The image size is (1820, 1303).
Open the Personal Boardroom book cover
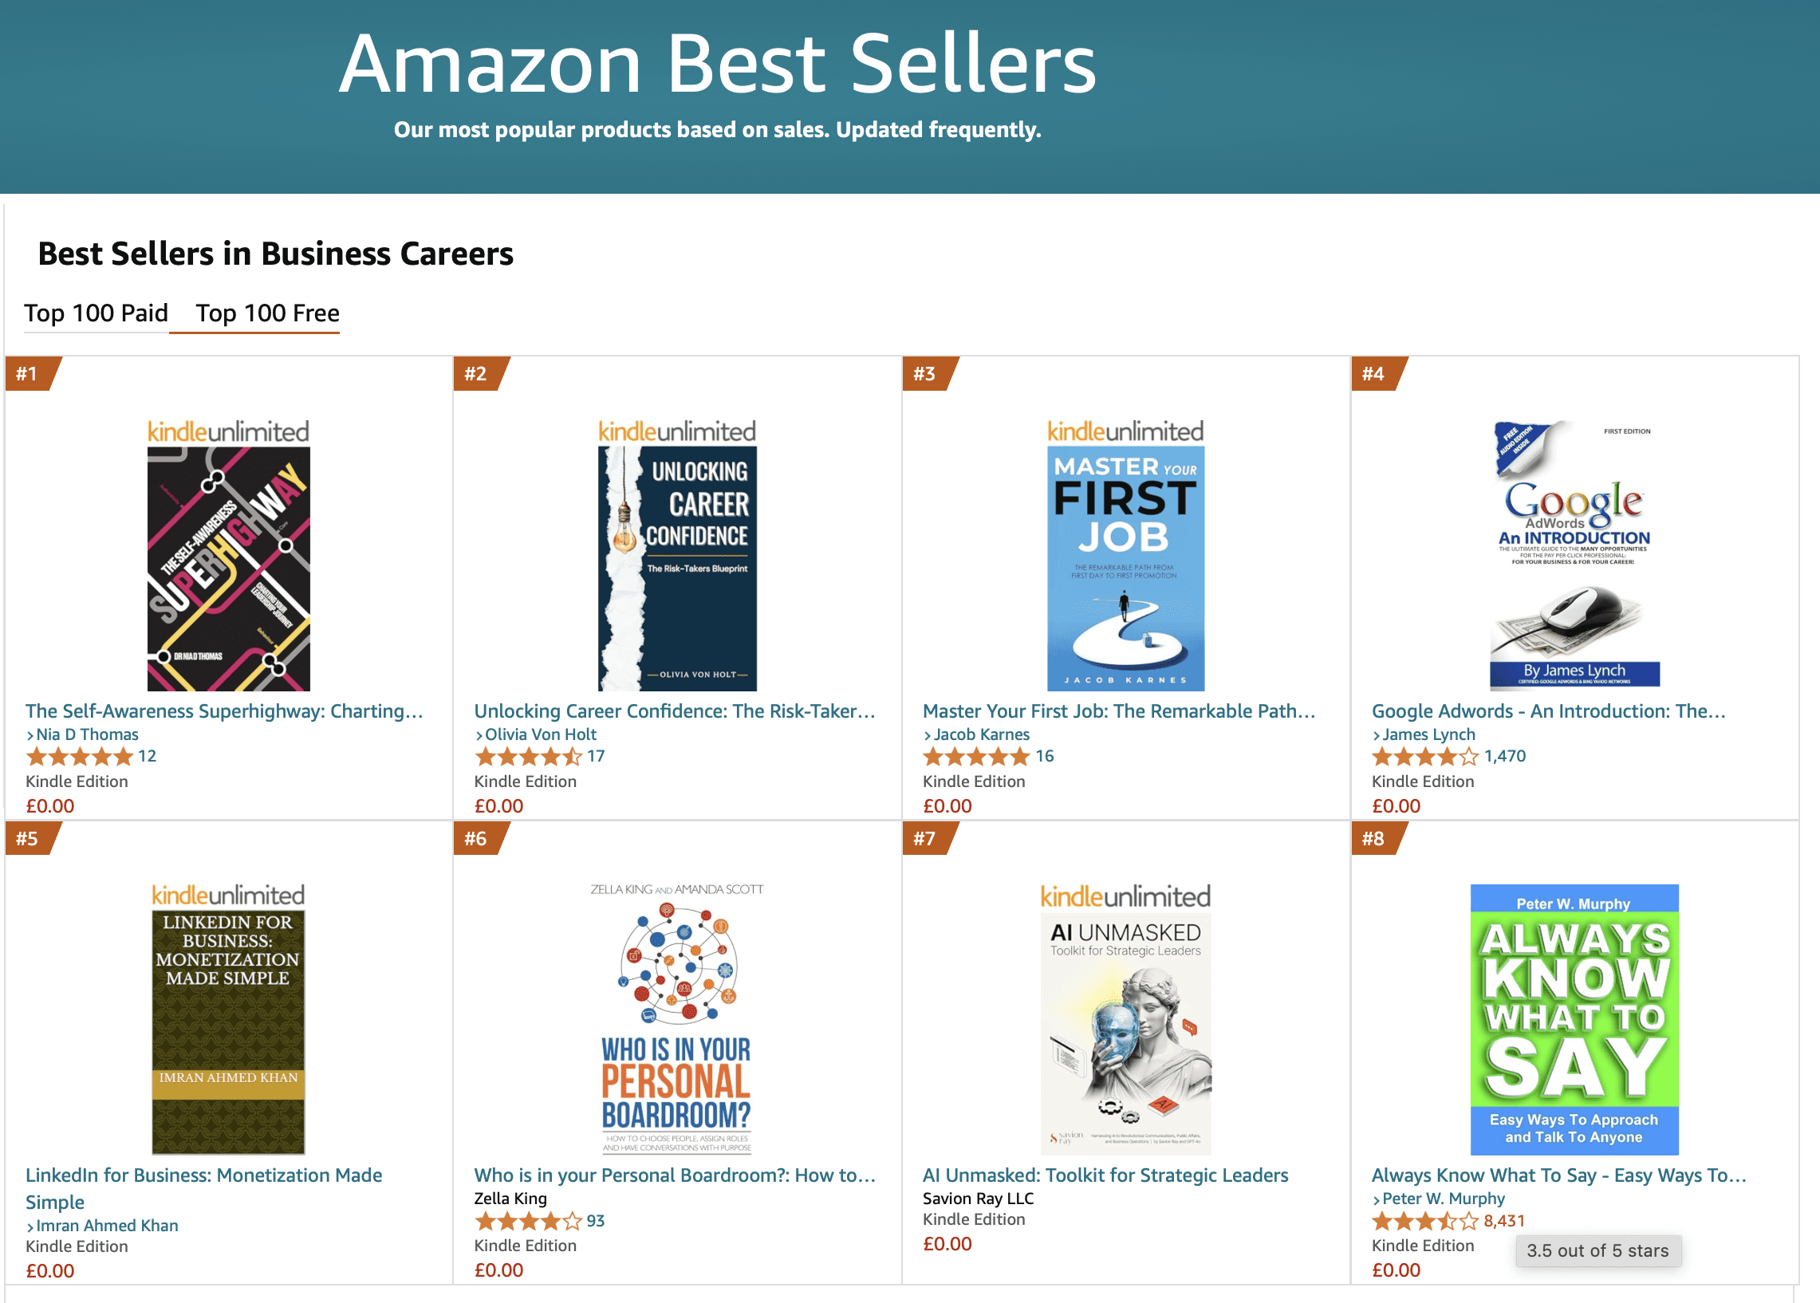tap(677, 1019)
